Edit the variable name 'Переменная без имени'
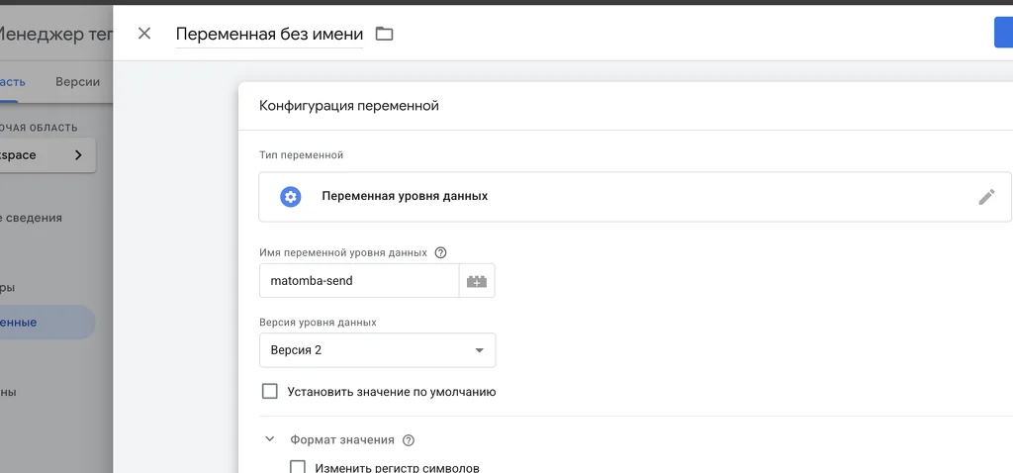The width and height of the screenshot is (1013, 473). [269, 34]
